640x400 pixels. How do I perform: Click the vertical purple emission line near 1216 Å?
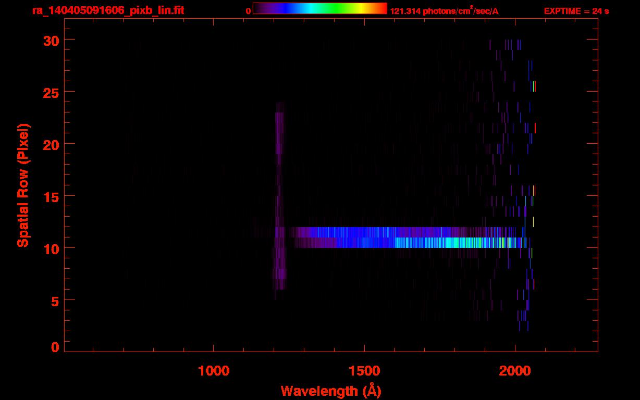279,201
